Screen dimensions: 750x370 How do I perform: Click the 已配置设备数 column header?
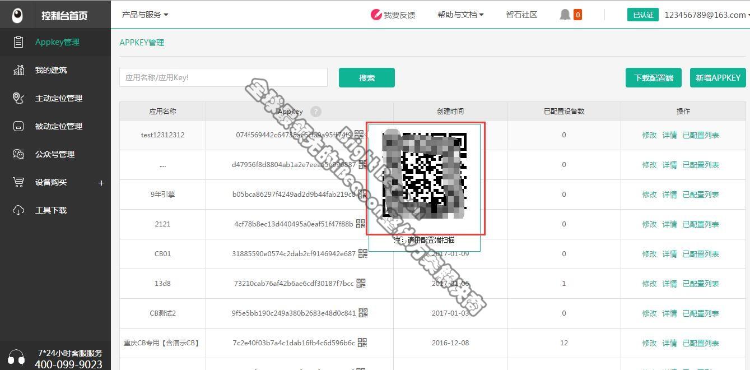[x=564, y=111]
